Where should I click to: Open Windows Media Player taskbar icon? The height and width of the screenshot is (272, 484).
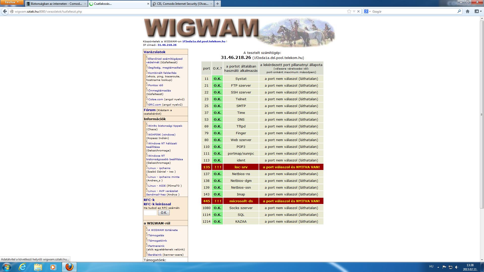click(x=53, y=267)
